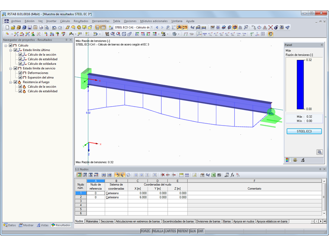Toggle the Estado límite último checkbox

pyautogui.click(x=15, y=50)
